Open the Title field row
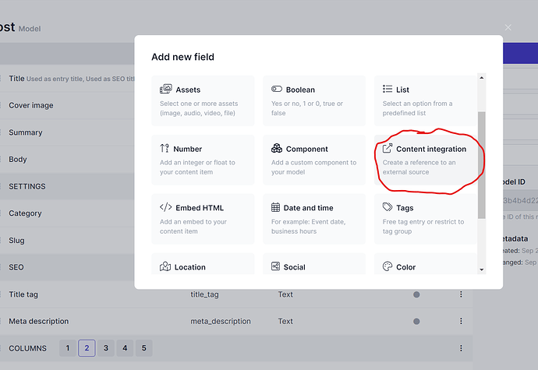 coord(67,79)
